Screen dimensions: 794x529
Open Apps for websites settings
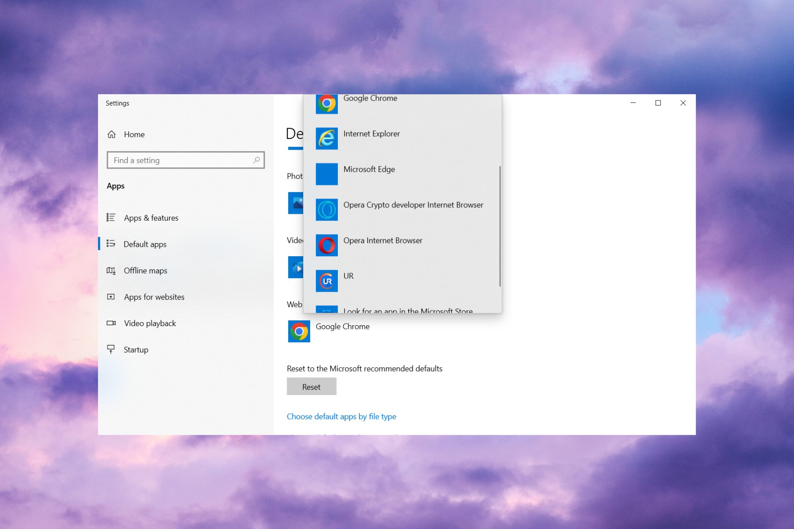point(185,297)
